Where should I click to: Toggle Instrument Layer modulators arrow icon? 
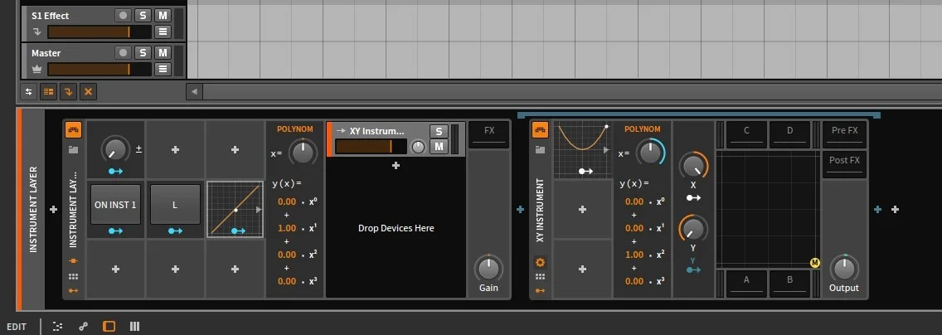(73, 290)
